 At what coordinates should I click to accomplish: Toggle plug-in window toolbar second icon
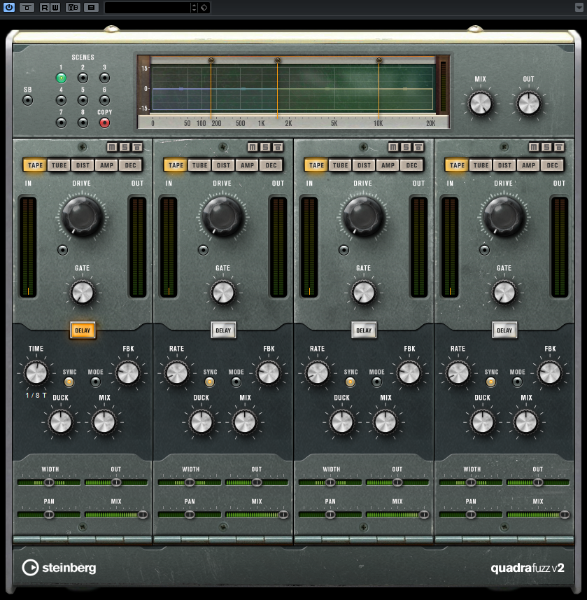[x=27, y=7]
